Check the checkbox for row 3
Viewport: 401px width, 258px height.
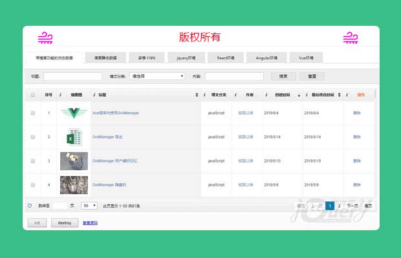coord(33,161)
